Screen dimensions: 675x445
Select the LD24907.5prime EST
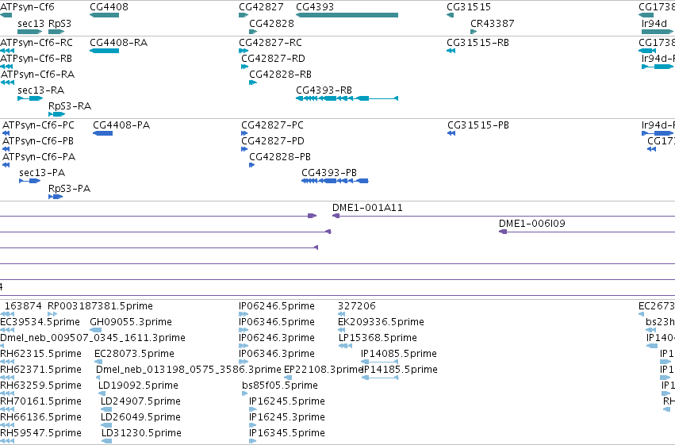point(106,410)
